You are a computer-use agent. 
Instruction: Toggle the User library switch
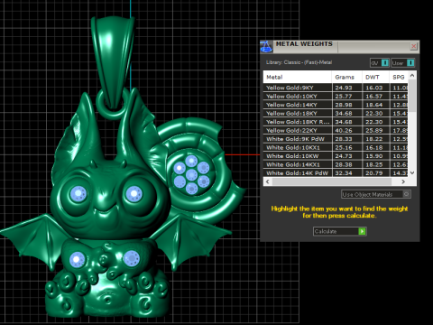tap(403, 63)
